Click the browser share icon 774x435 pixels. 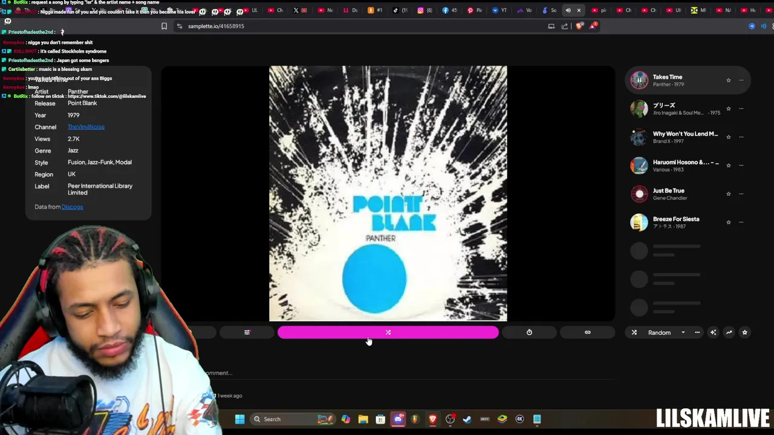[x=565, y=26]
